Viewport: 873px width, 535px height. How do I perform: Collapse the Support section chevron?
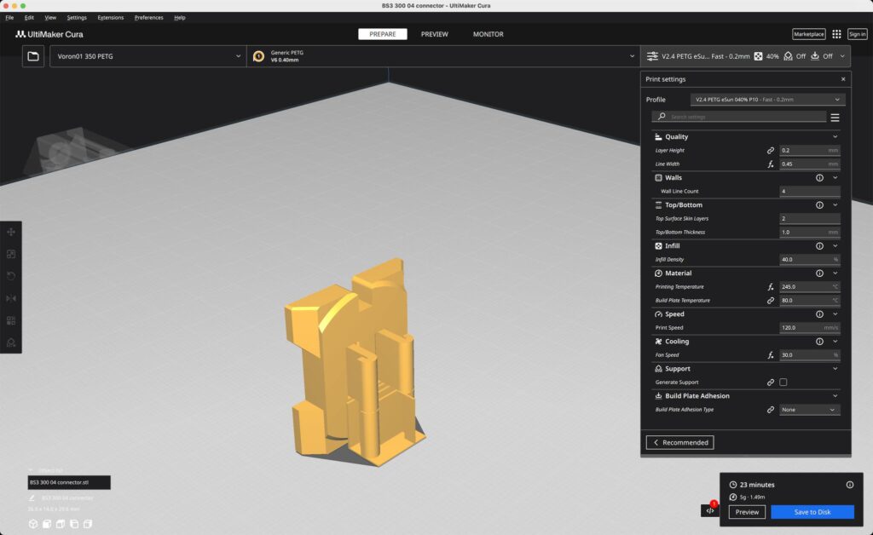point(835,369)
